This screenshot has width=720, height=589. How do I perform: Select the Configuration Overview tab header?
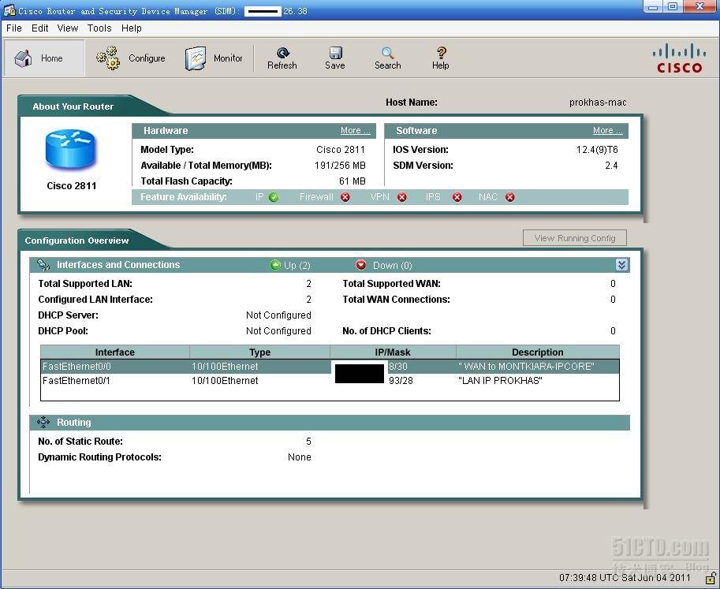coord(76,240)
